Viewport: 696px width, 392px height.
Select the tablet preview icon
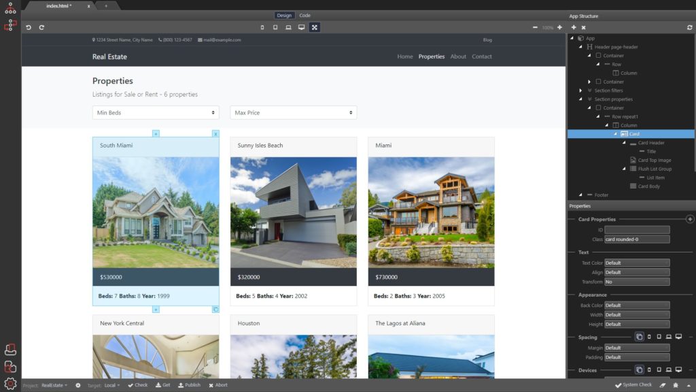pyautogui.click(x=275, y=27)
